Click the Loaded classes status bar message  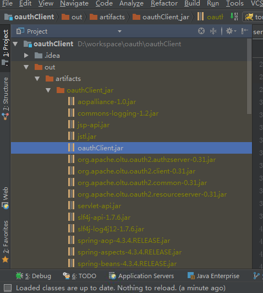120,288
